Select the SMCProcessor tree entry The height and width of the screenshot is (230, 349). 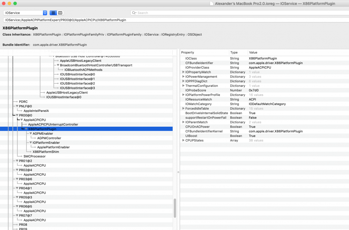tap(35, 156)
